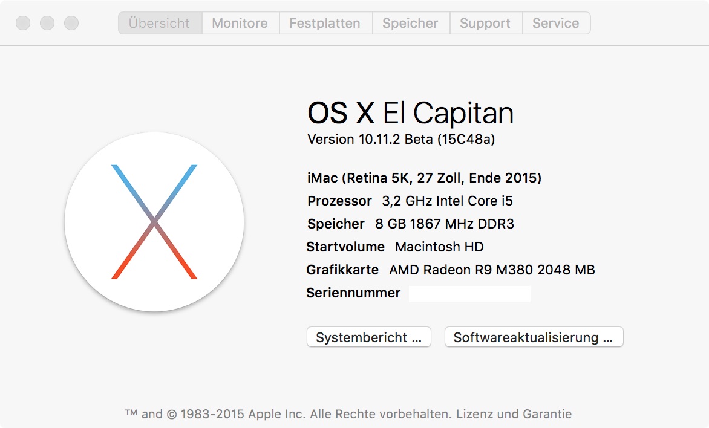Open the Support tab

click(x=485, y=24)
